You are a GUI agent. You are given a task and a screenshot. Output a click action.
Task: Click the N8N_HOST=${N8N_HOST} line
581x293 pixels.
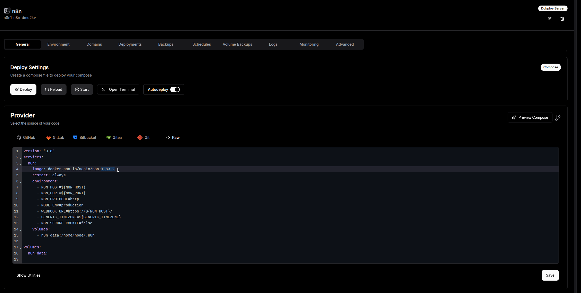pos(290,187)
